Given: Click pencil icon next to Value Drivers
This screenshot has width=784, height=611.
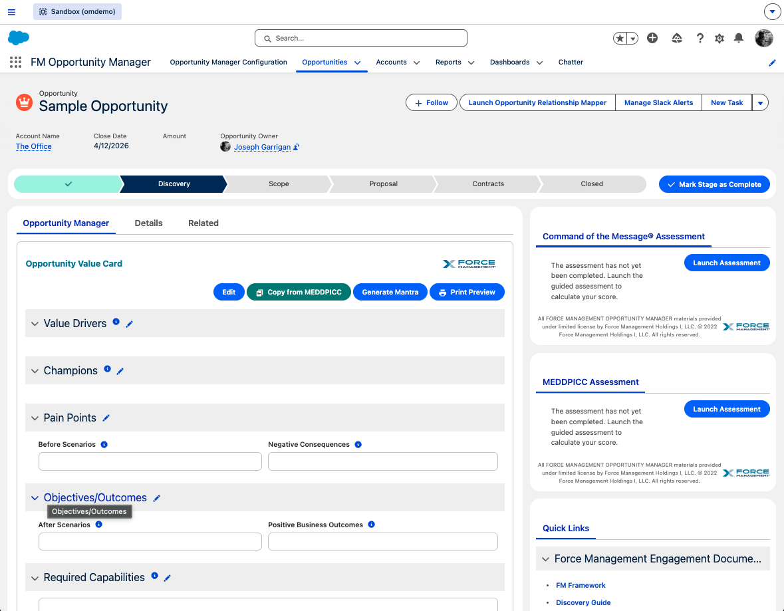Looking at the screenshot, I should pyautogui.click(x=130, y=324).
